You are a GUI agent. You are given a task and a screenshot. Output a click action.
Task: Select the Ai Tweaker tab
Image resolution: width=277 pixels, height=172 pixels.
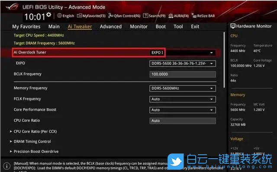pyautogui.click(x=80, y=26)
